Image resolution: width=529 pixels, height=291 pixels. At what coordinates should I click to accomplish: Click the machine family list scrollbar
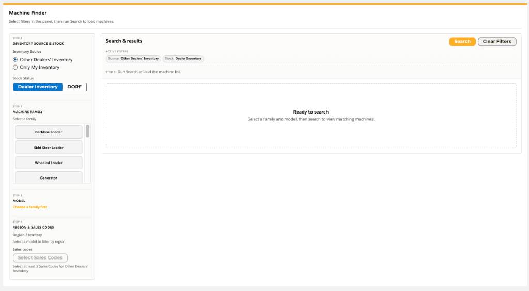pyautogui.click(x=88, y=132)
